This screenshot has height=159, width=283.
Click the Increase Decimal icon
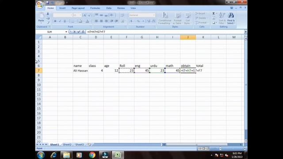click(149, 21)
